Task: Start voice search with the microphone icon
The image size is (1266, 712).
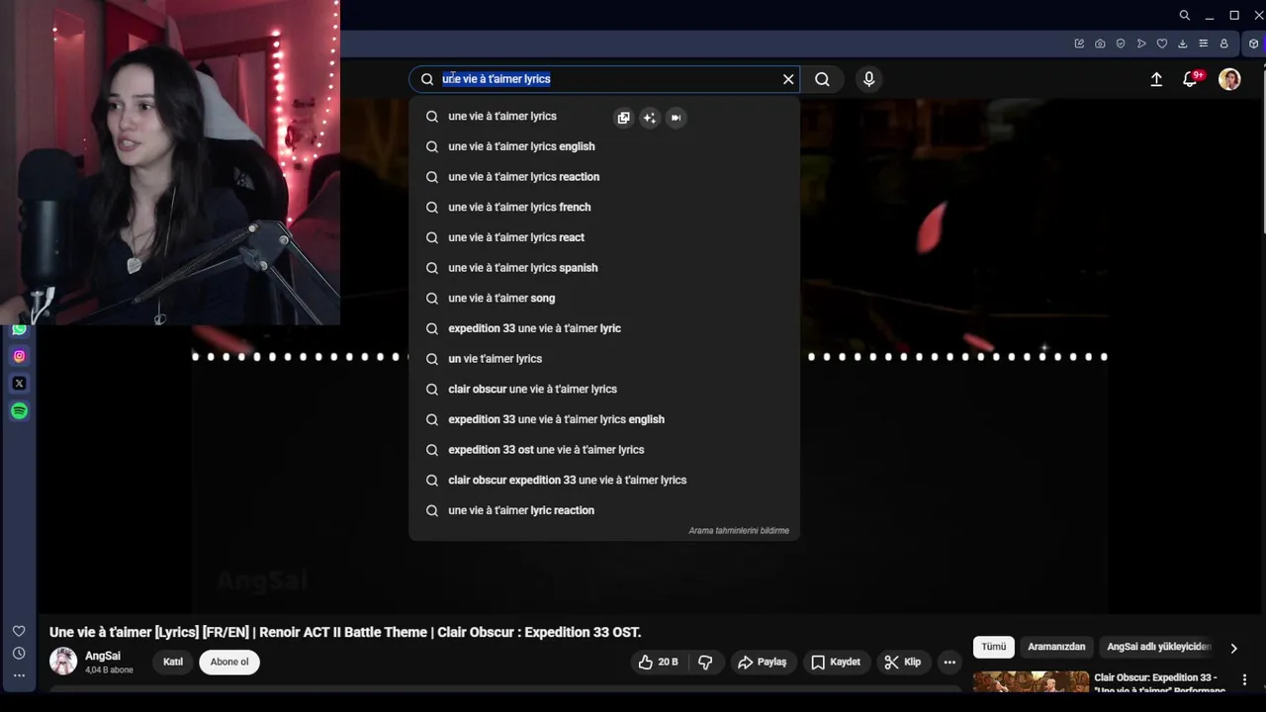Action: [x=869, y=79]
